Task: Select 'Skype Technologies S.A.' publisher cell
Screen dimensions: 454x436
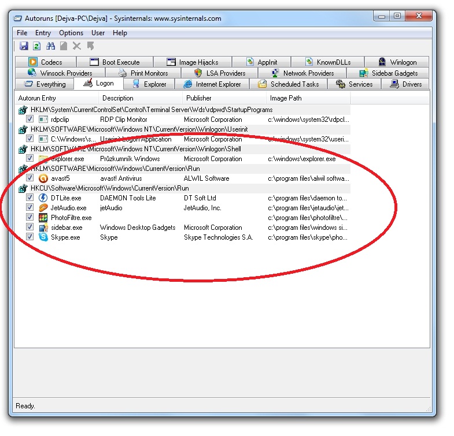Action: coord(219,238)
